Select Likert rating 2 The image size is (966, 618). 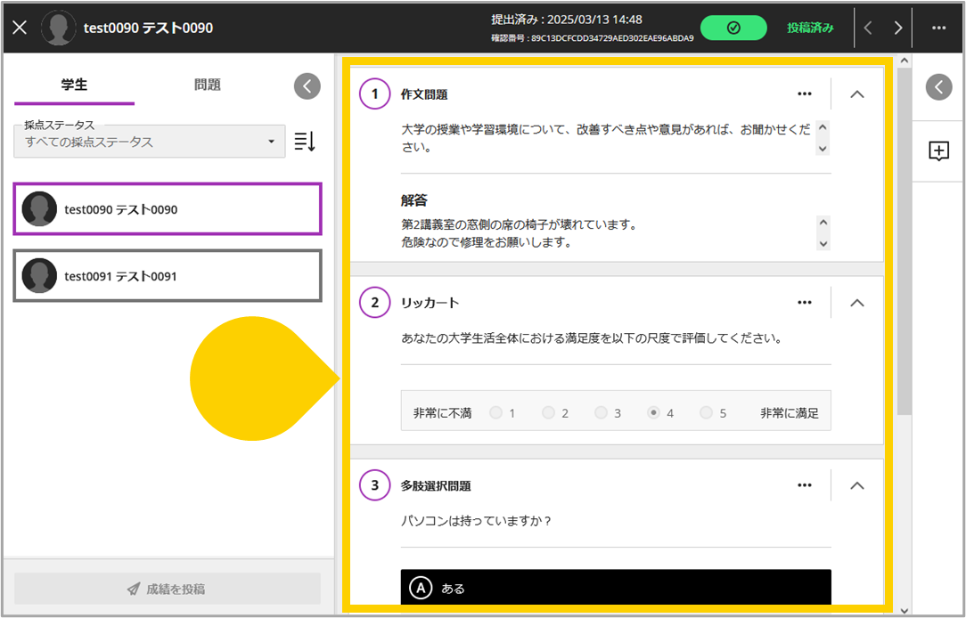pos(548,412)
